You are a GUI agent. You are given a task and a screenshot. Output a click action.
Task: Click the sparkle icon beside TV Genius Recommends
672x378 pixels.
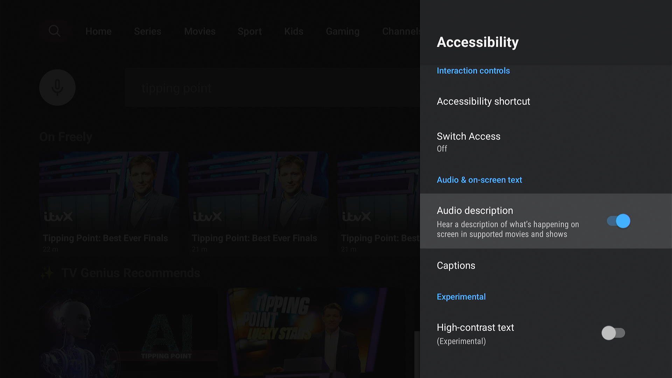coord(47,273)
